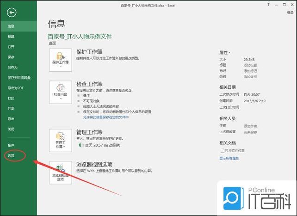This screenshot has height=216, width=297.
Task: Open the autosaved version 昨天 20:57 (自动保存)
Action: coord(103,145)
